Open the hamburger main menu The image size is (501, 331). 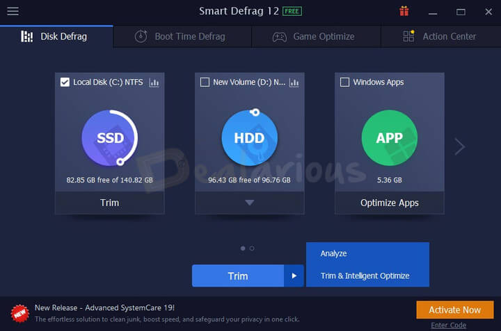(x=13, y=12)
